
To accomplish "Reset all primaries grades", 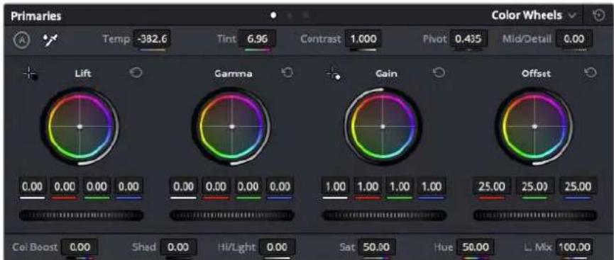I will (598, 16).
